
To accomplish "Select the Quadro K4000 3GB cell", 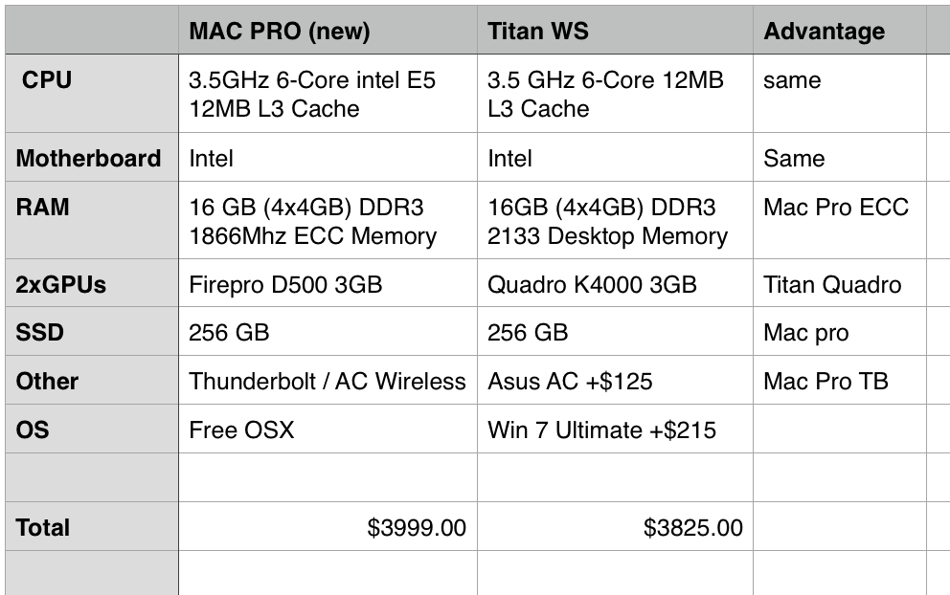I will tap(615, 283).
